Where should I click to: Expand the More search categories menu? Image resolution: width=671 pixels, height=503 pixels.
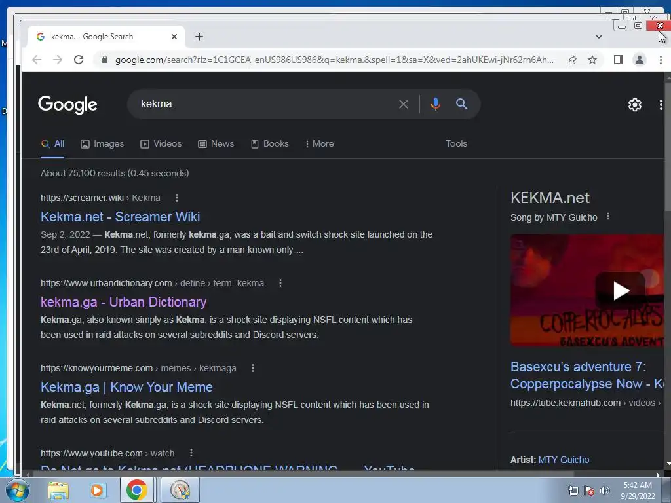point(319,144)
